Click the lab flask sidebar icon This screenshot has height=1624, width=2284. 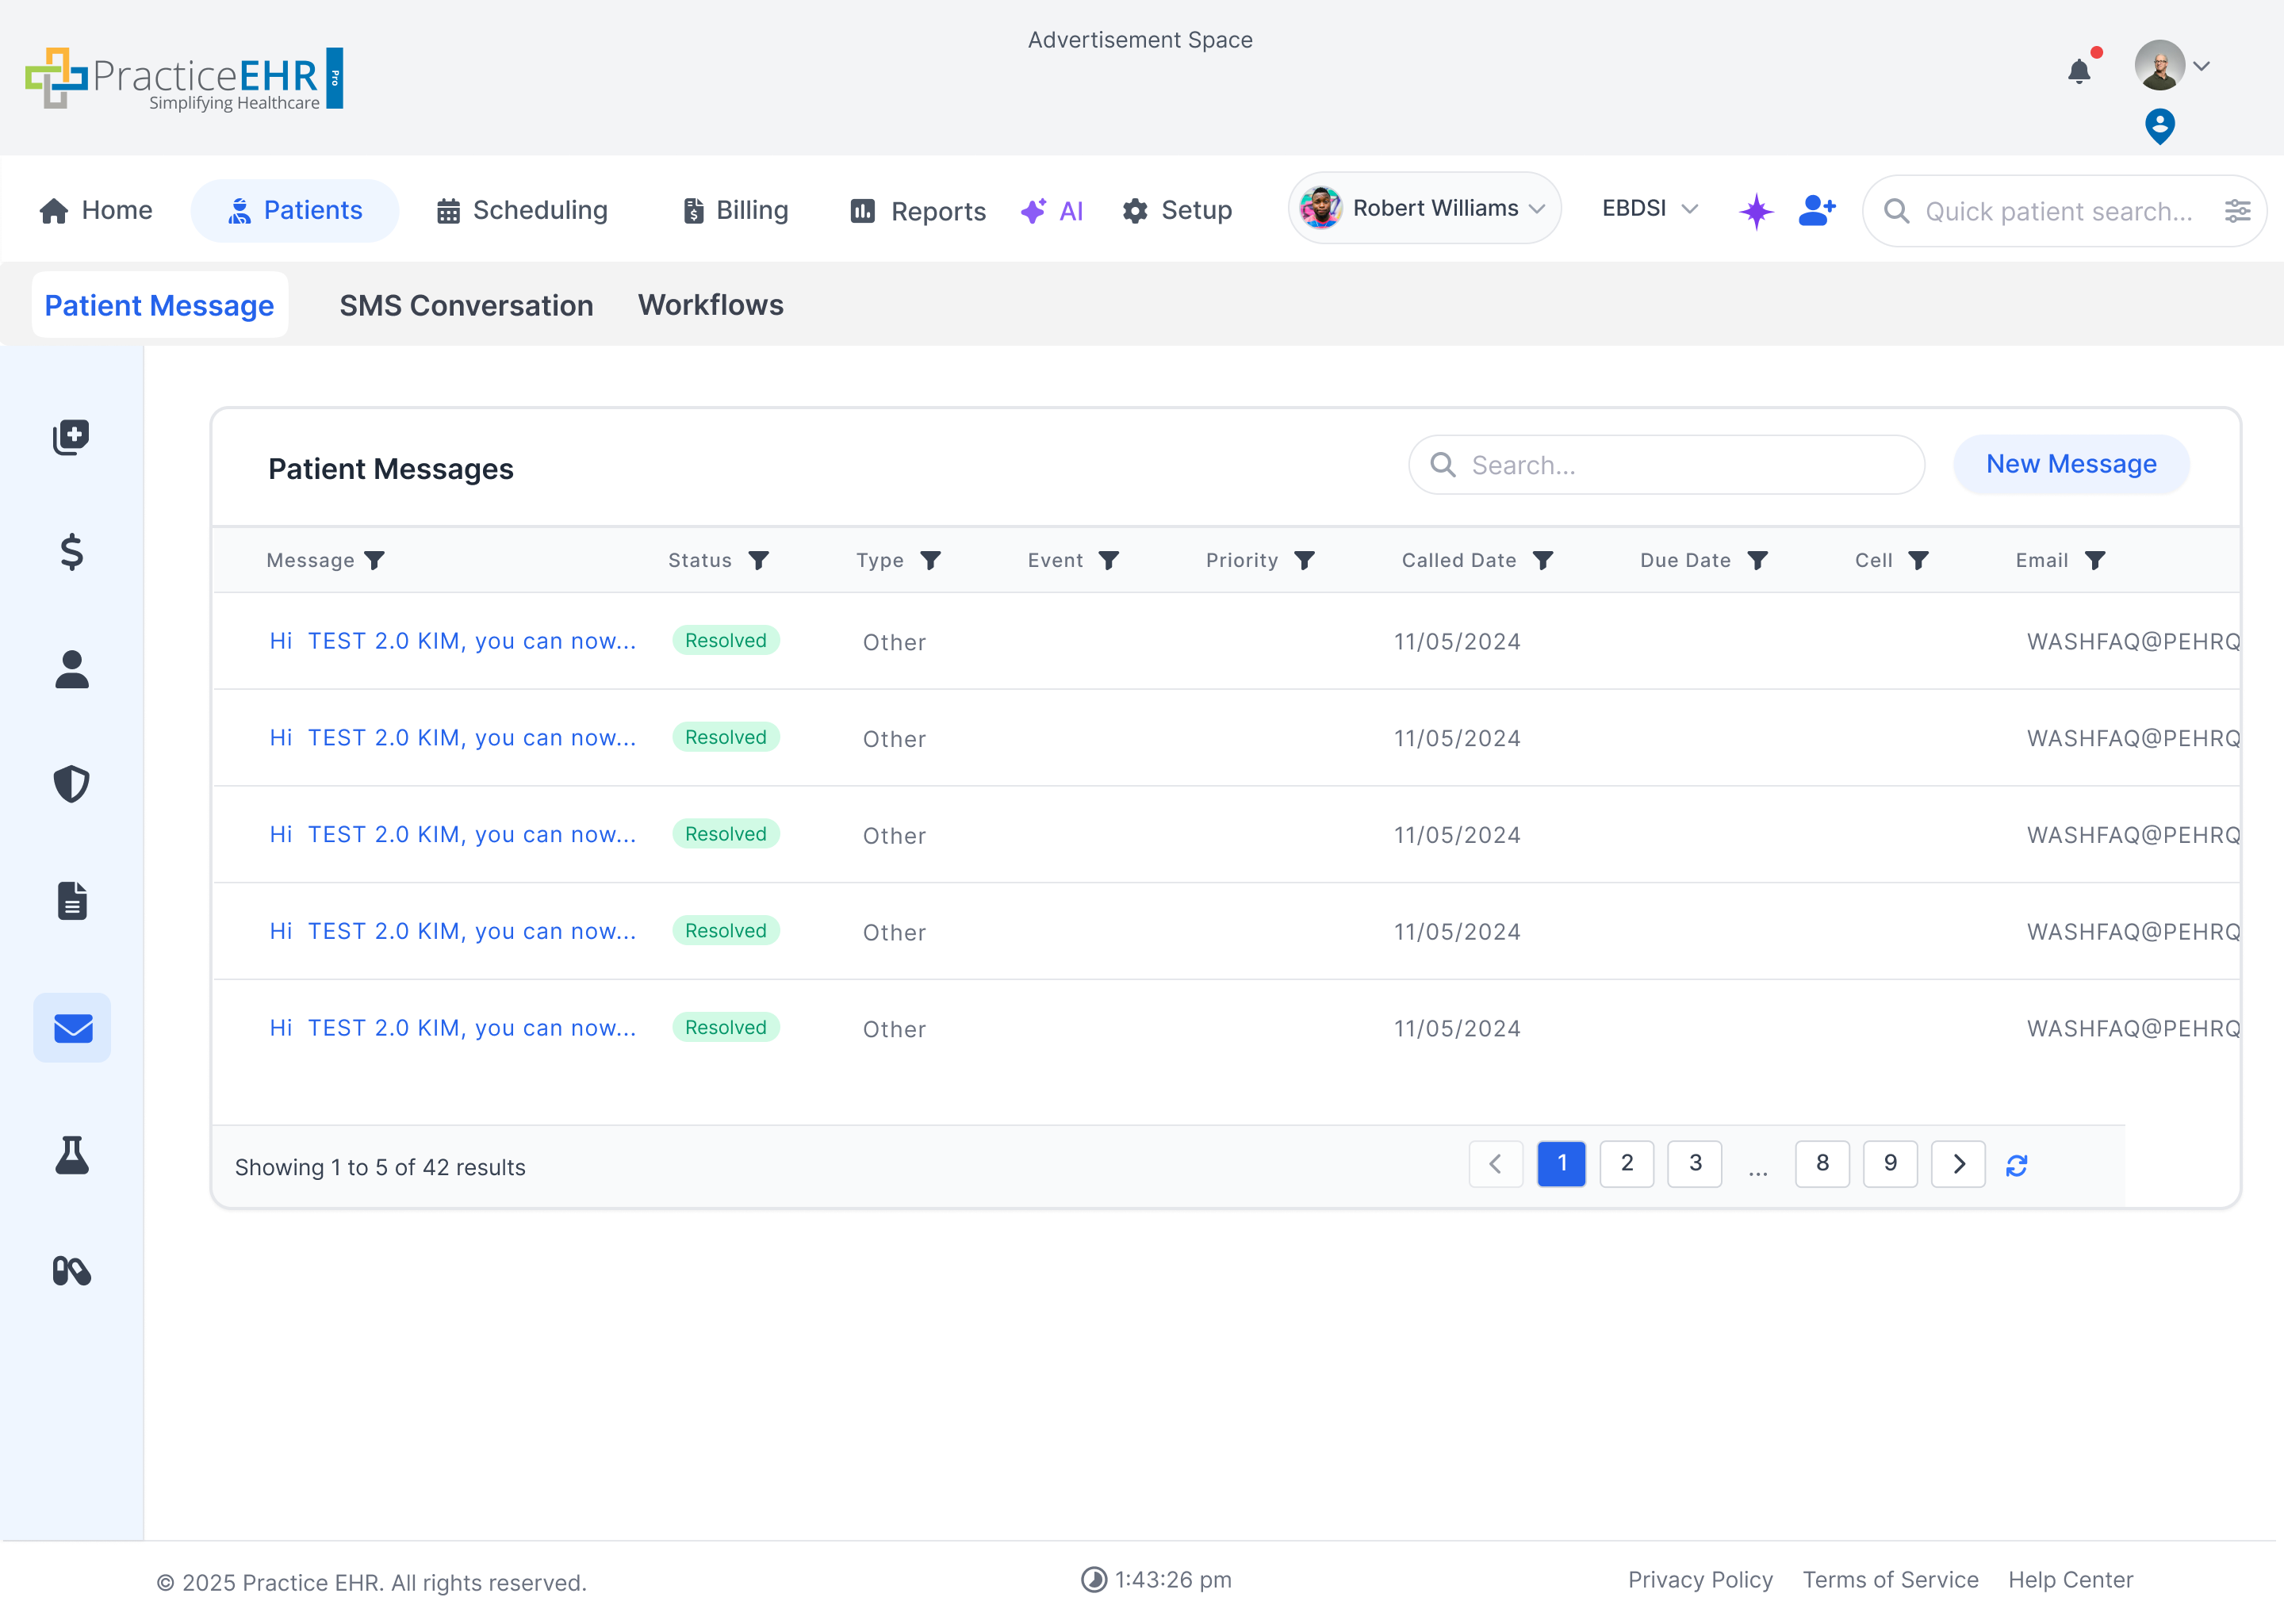tap(72, 1154)
